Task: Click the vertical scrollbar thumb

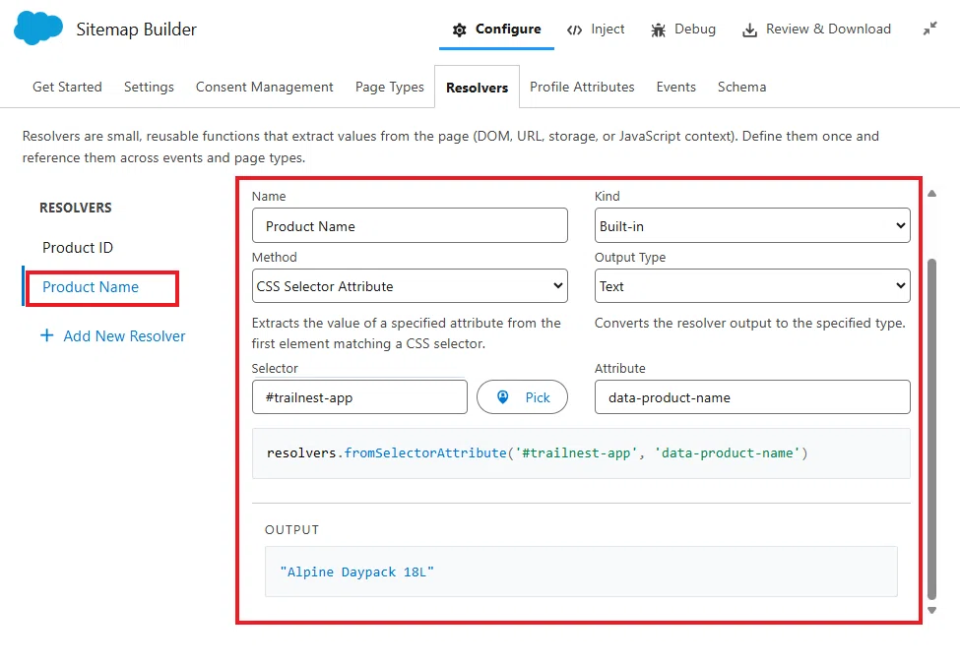Action: pos(931,430)
